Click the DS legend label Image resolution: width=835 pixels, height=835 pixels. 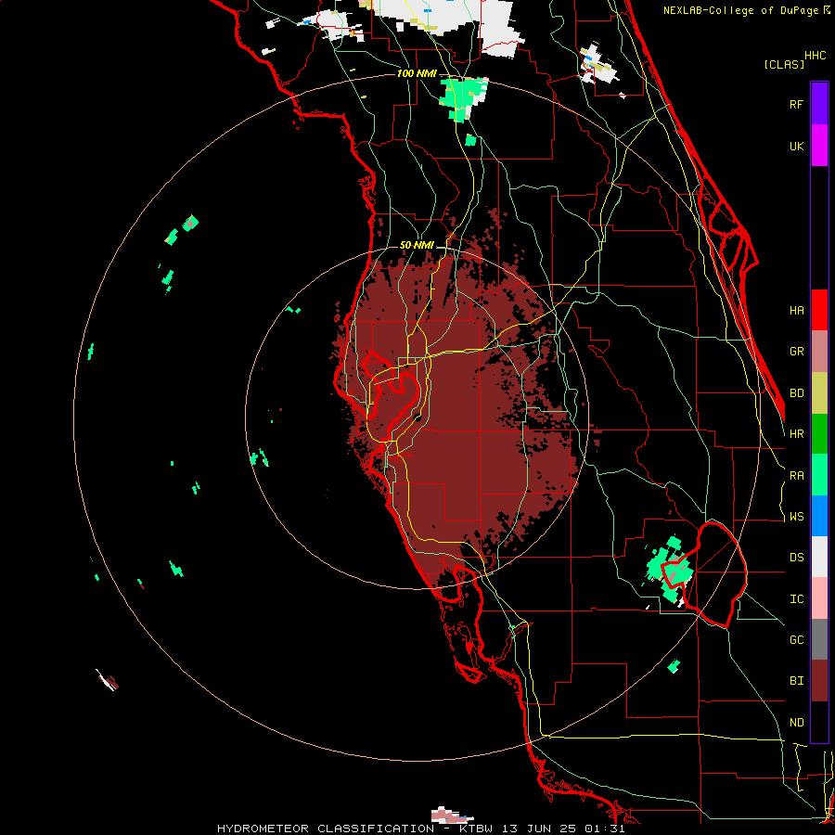[x=796, y=558]
